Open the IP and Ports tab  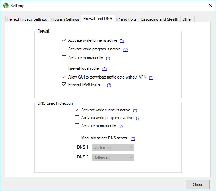126,19
